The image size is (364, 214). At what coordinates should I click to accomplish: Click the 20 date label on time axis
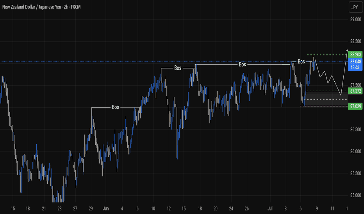pos(216,209)
